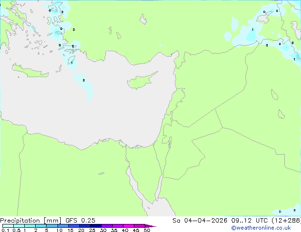Pick the 5–10 mm legend swatch
301x232 pixels.
click(x=52, y=226)
